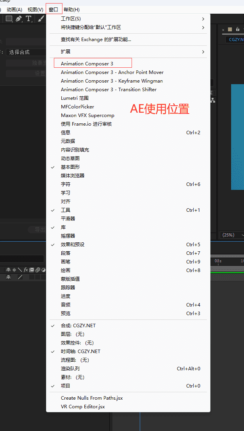Screen dimensions: 244x431
Task: Click 查找有关 Exchange 的扩展功能...
Action: coord(128,40)
